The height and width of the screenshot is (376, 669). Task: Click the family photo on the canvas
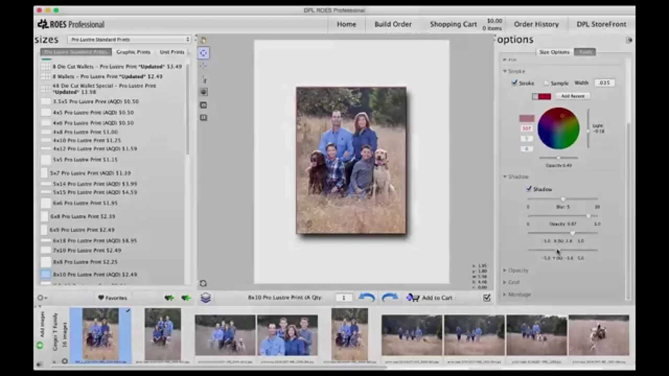(x=351, y=160)
